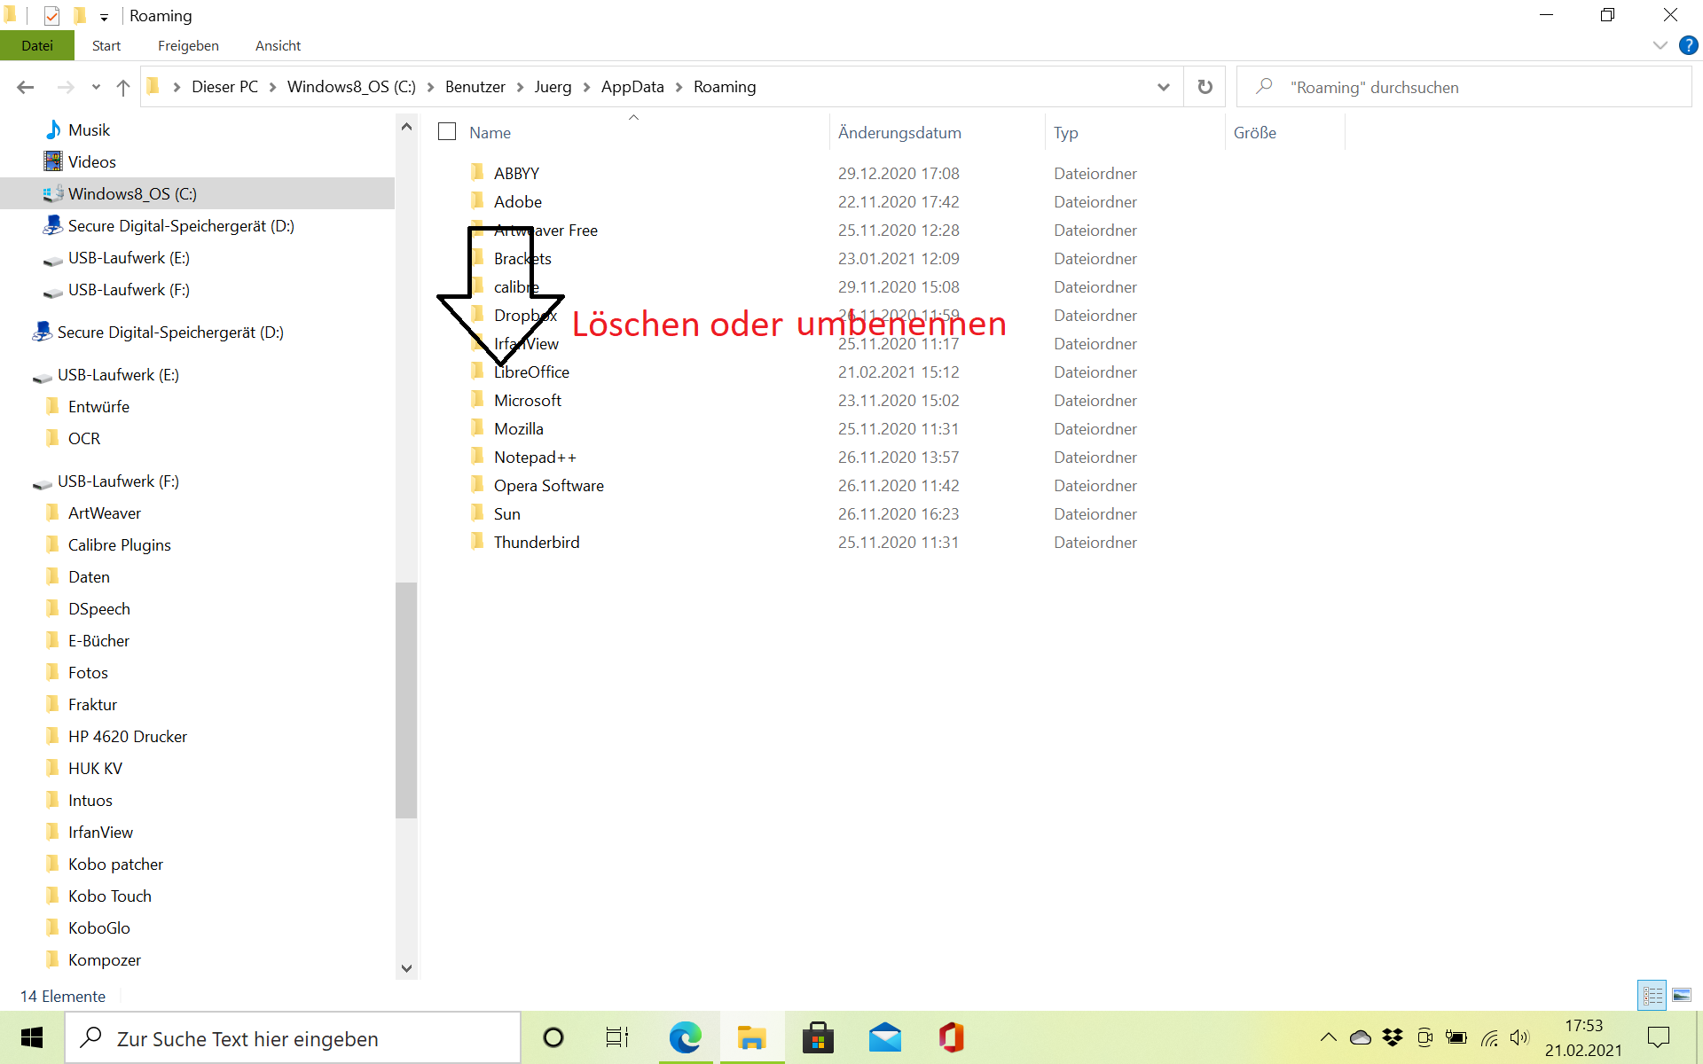Go back with the Back arrow

coord(25,87)
